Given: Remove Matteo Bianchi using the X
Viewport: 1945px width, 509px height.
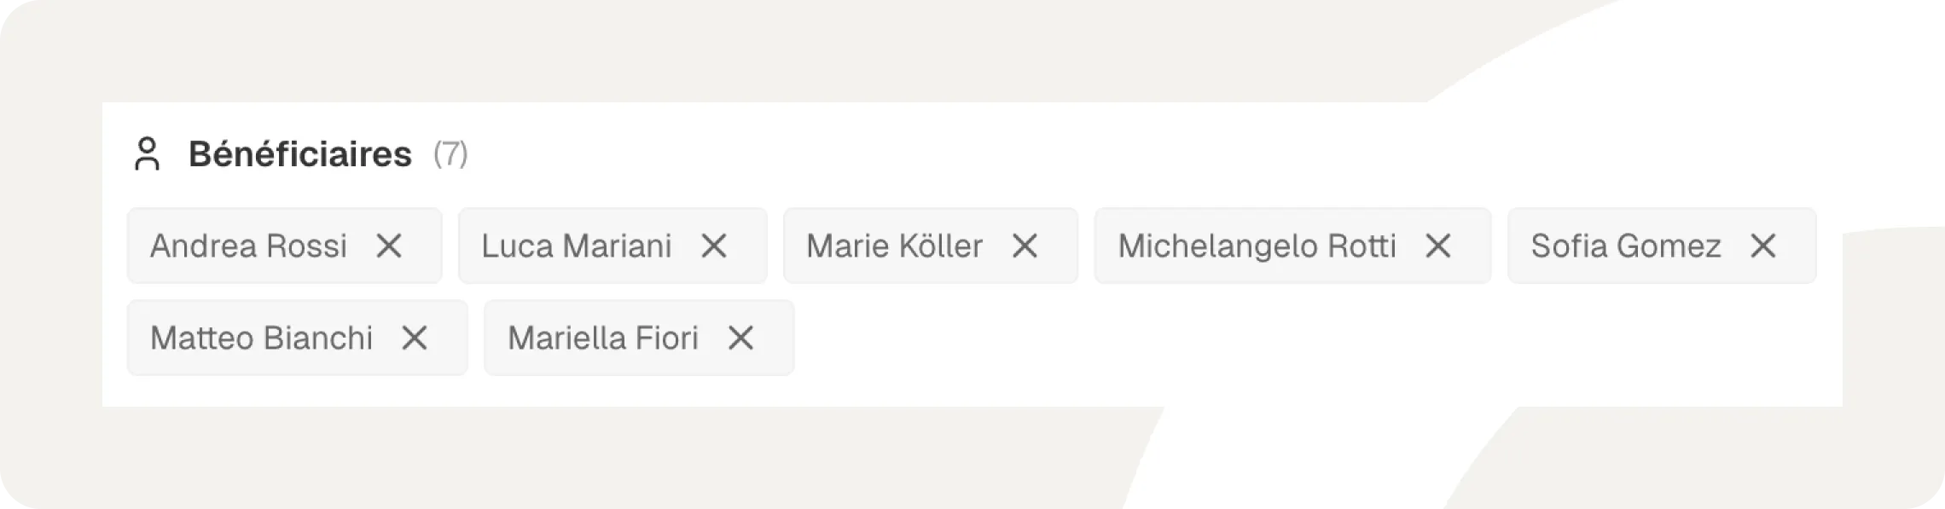Looking at the screenshot, I should [x=415, y=338].
